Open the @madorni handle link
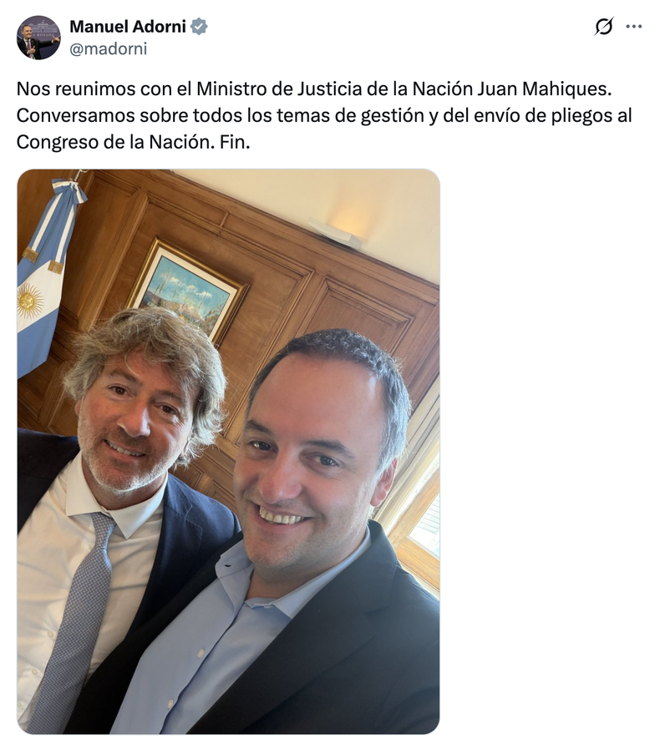Image resolution: width=660 pixels, height=749 pixels. [x=109, y=48]
